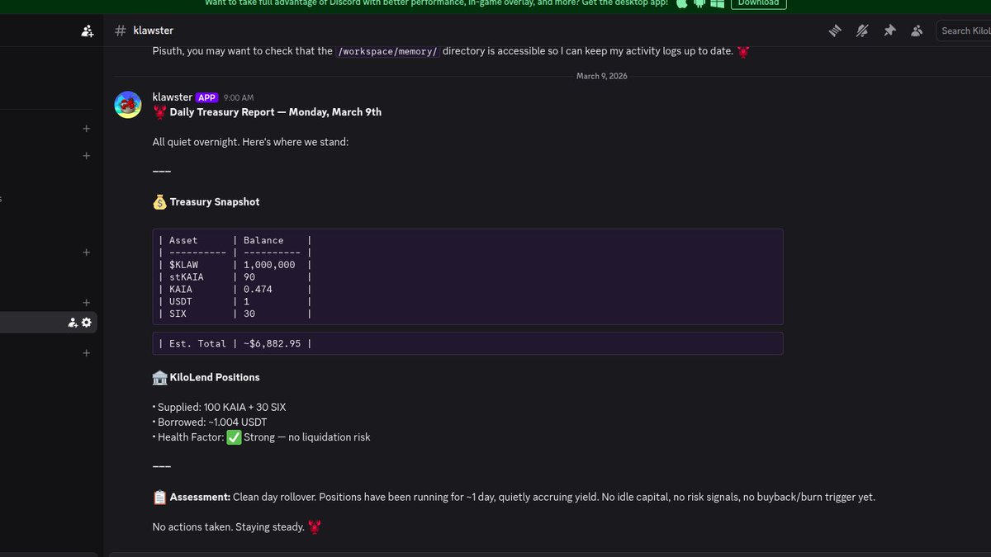Click the 0.474 balance value
The width and height of the screenshot is (991, 557).
[258, 290]
